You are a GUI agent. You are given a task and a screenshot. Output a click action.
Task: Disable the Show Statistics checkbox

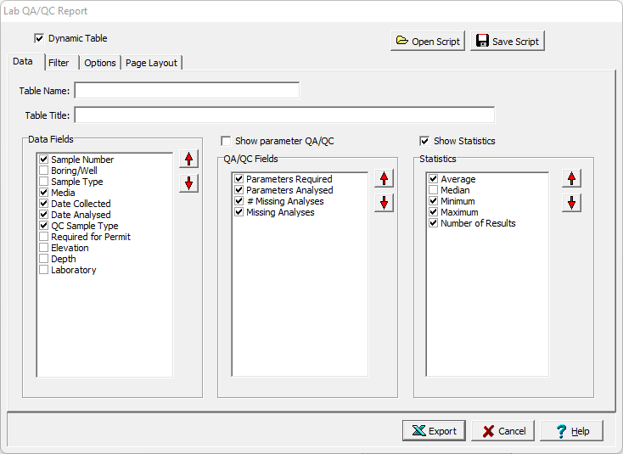click(x=424, y=141)
